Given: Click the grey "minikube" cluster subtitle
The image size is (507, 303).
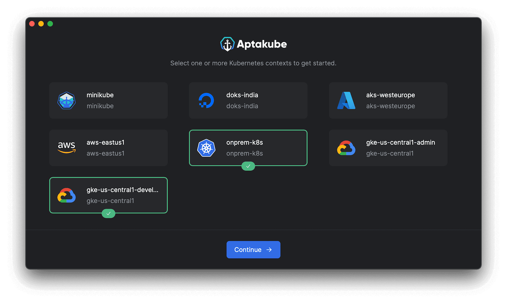Looking at the screenshot, I should pyautogui.click(x=100, y=106).
